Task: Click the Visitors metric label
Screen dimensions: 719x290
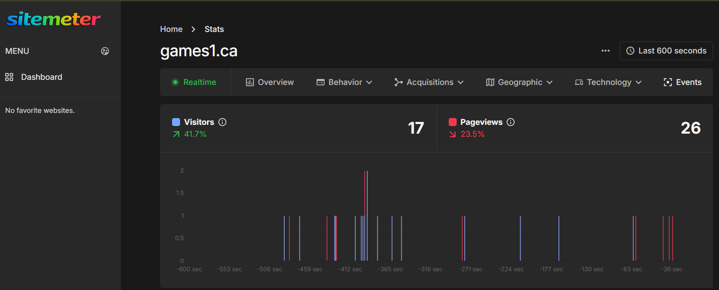Action: tap(199, 122)
